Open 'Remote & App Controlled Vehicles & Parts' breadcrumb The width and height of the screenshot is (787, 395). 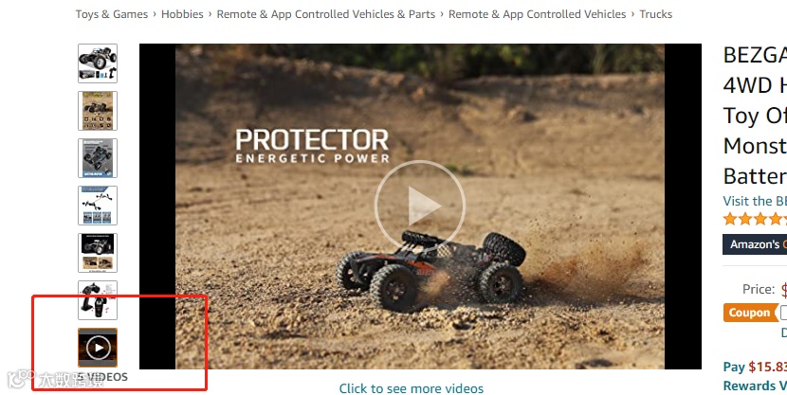[326, 14]
